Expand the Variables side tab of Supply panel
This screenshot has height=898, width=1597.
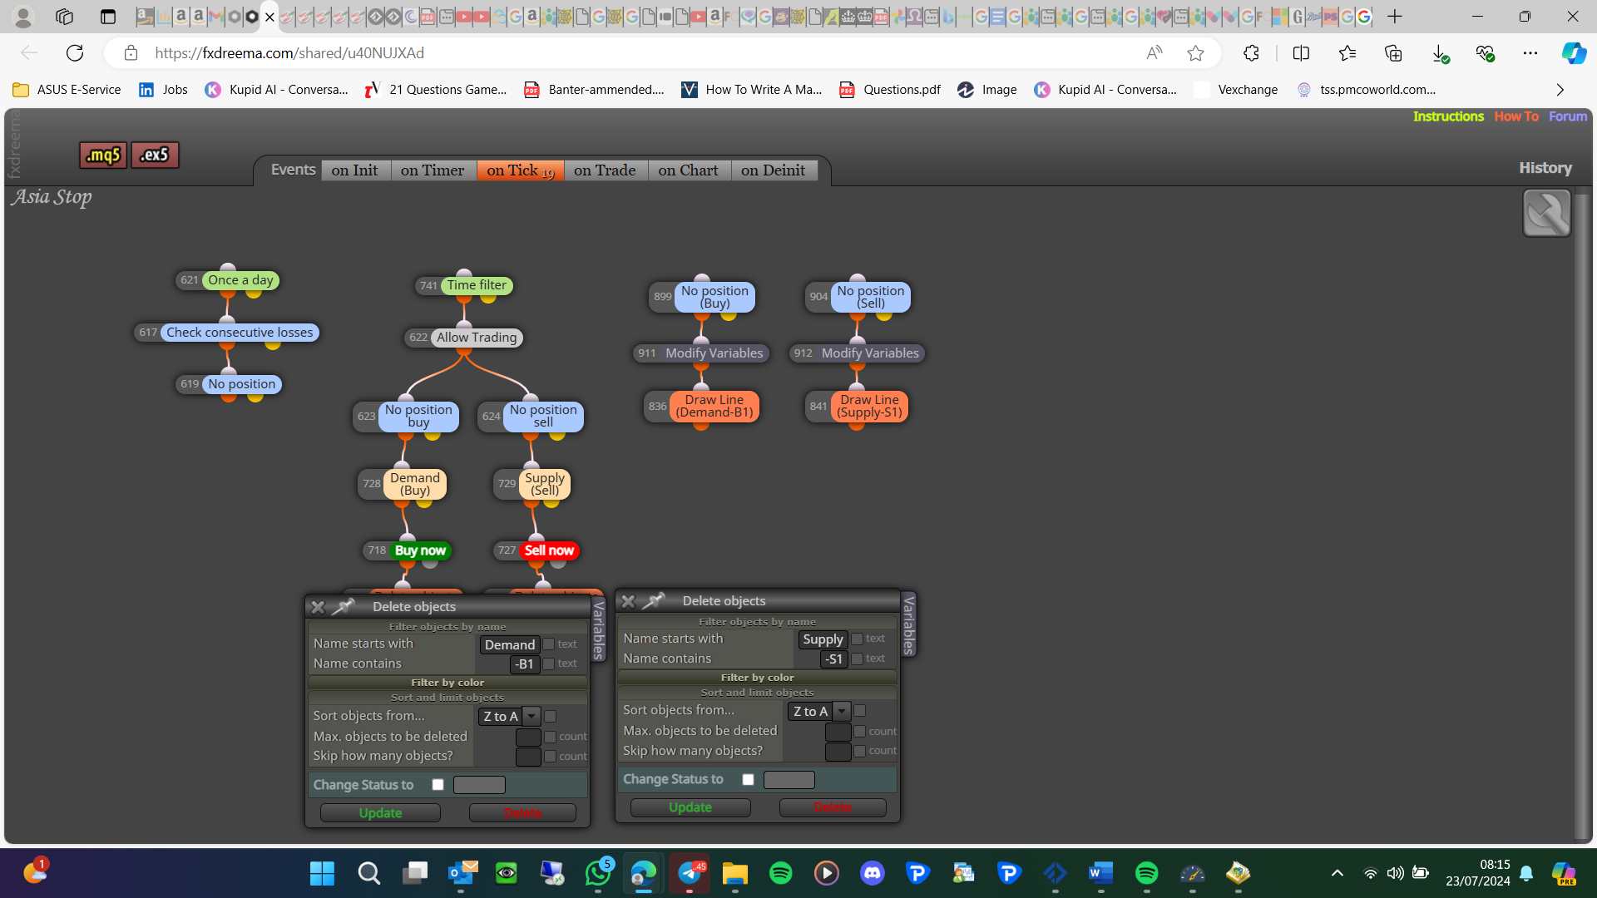(908, 624)
